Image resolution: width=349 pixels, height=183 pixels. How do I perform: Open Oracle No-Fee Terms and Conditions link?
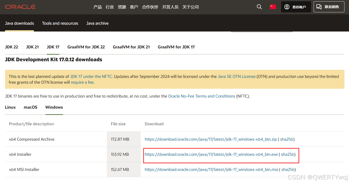point(202,96)
